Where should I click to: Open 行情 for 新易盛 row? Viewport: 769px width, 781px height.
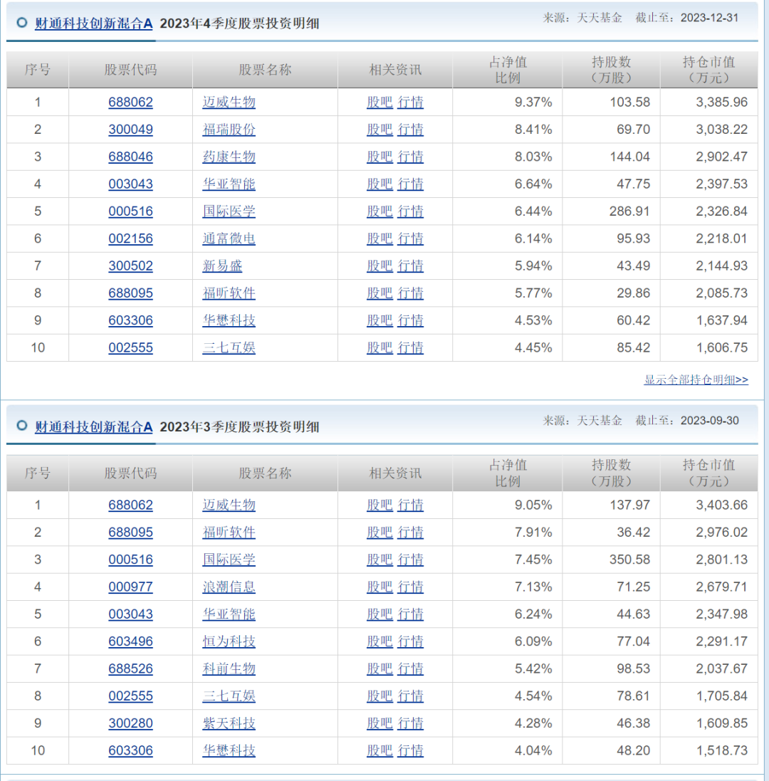pos(410,266)
